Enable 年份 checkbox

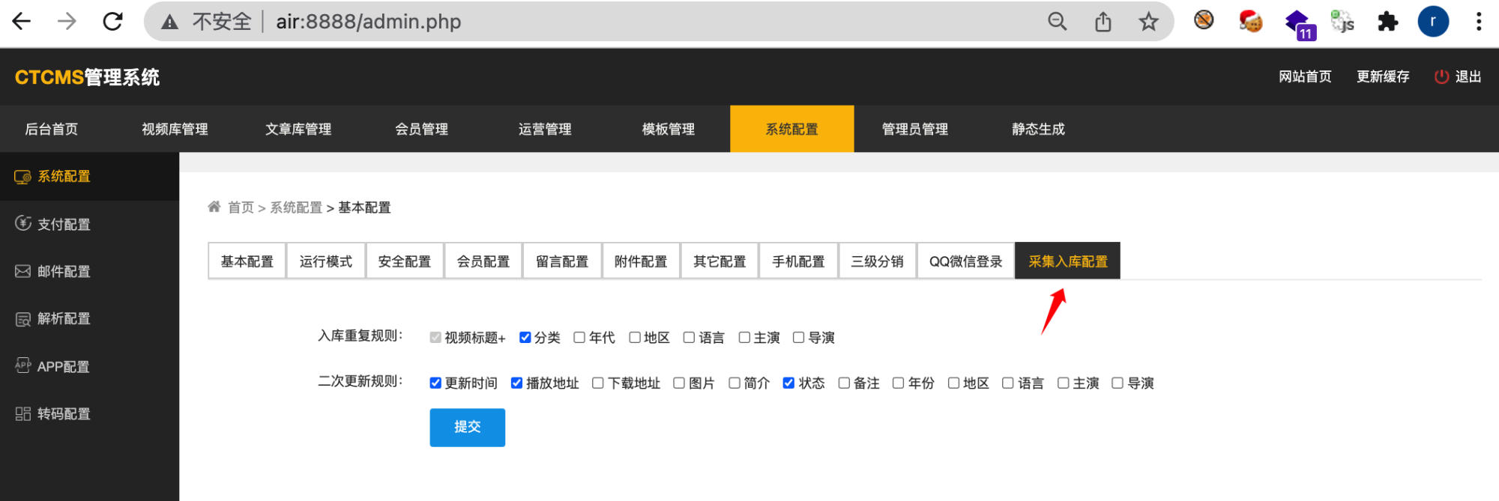click(x=899, y=383)
